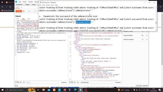Switch to the Dashboard tab in Burp
This screenshot has height=92, width=163.
pos(19,5)
